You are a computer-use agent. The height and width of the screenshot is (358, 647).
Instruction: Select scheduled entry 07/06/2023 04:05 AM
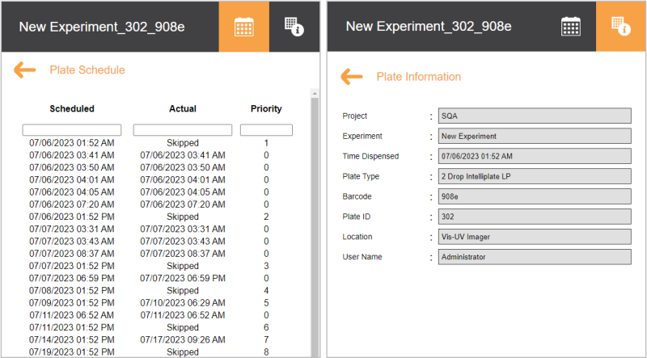pos(72,192)
